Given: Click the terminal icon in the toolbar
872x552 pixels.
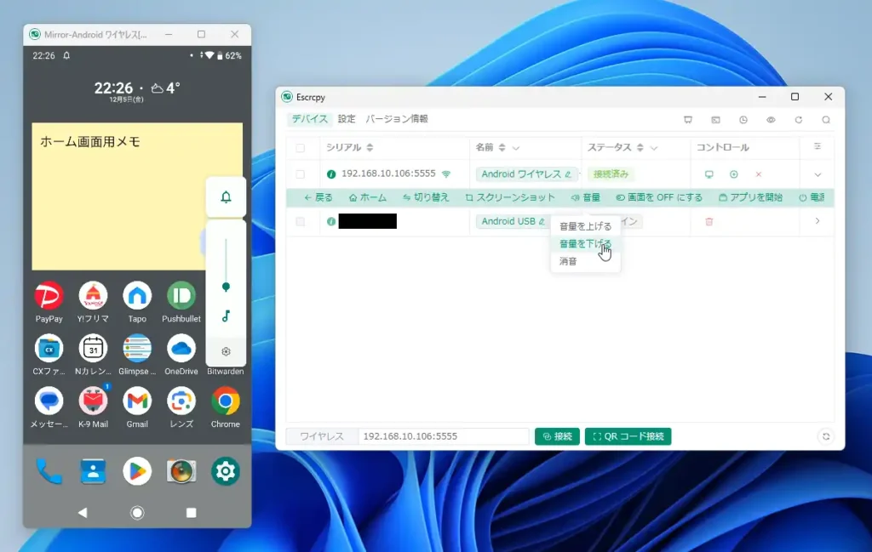Looking at the screenshot, I should pos(716,120).
